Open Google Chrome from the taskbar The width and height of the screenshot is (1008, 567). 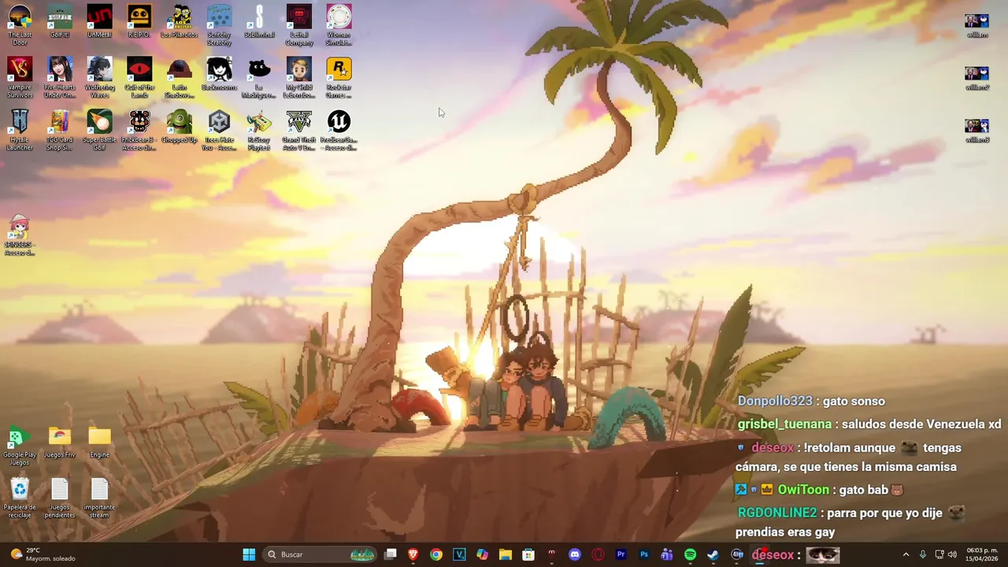coord(436,554)
